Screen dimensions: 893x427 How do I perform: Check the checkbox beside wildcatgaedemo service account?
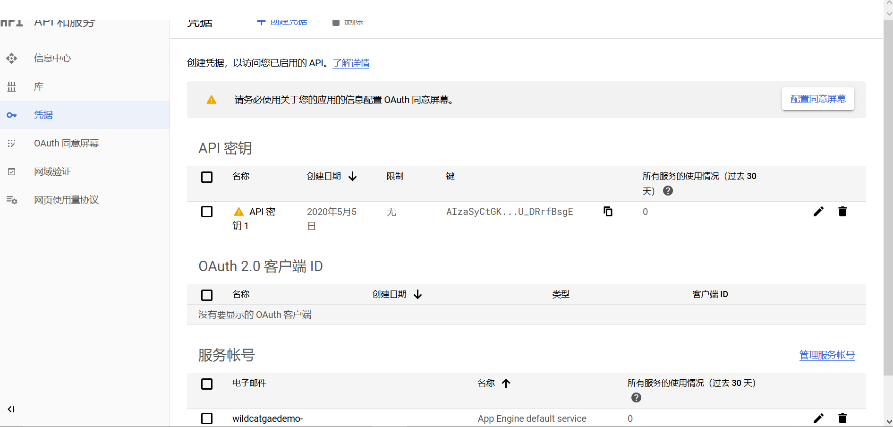[207, 418]
